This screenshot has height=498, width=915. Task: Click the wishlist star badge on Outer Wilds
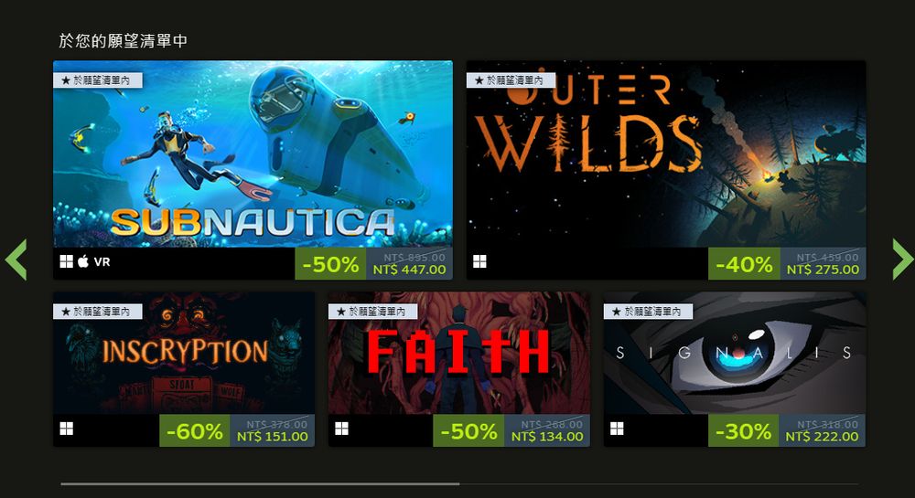coord(511,80)
